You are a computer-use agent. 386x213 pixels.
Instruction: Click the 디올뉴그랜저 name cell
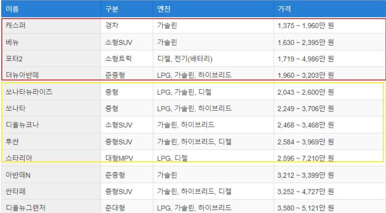click(x=51, y=207)
